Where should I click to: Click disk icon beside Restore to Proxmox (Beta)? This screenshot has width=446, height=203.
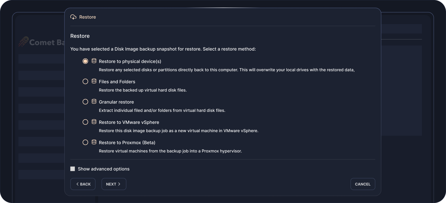pyautogui.click(x=94, y=142)
